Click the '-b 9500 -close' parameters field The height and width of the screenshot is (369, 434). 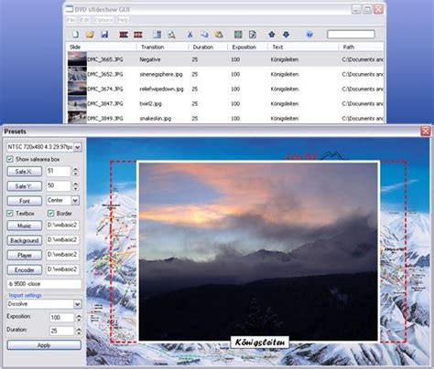point(44,284)
